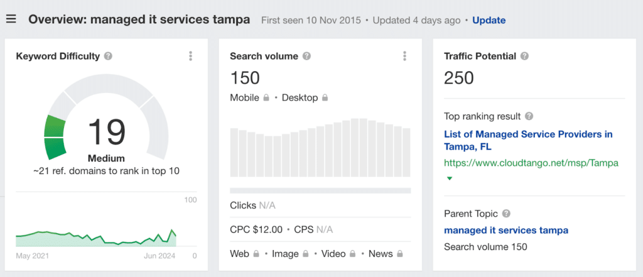This screenshot has width=643, height=277.
Task: Open Search volume card options menu
Action: [404, 57]
